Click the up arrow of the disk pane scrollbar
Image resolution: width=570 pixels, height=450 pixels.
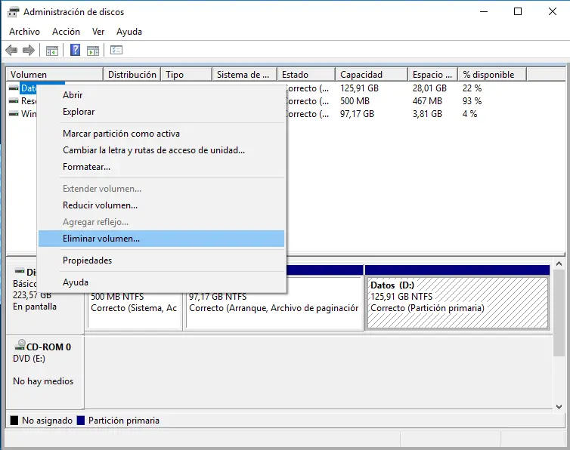559,264
